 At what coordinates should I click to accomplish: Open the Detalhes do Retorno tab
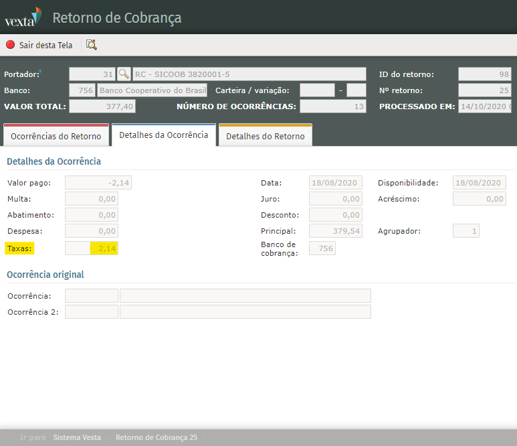[x=265, y=136]
